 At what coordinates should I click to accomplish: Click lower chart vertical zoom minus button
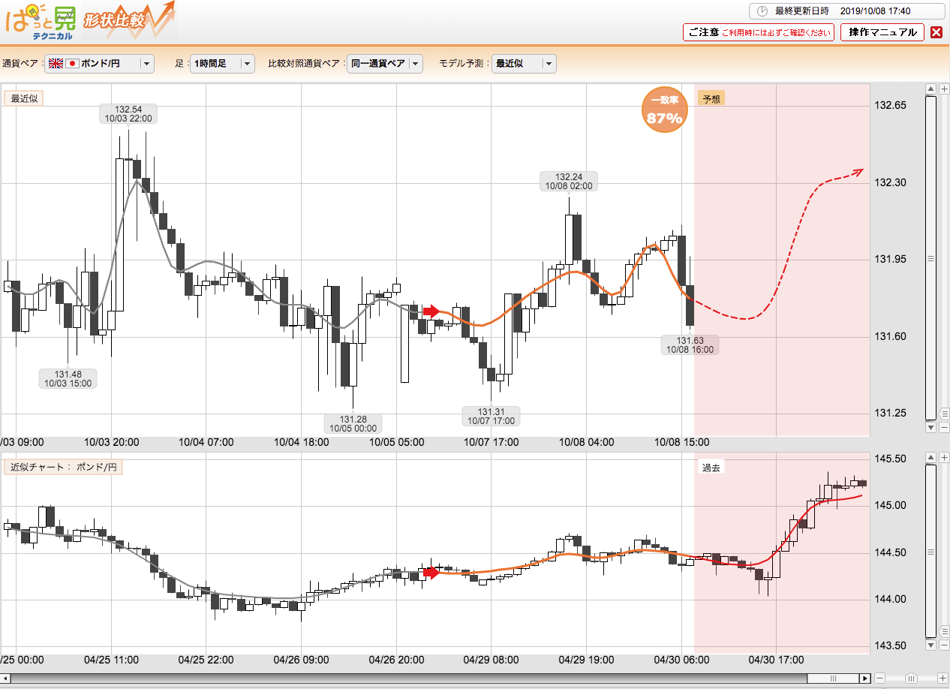(x=944, y=645)
